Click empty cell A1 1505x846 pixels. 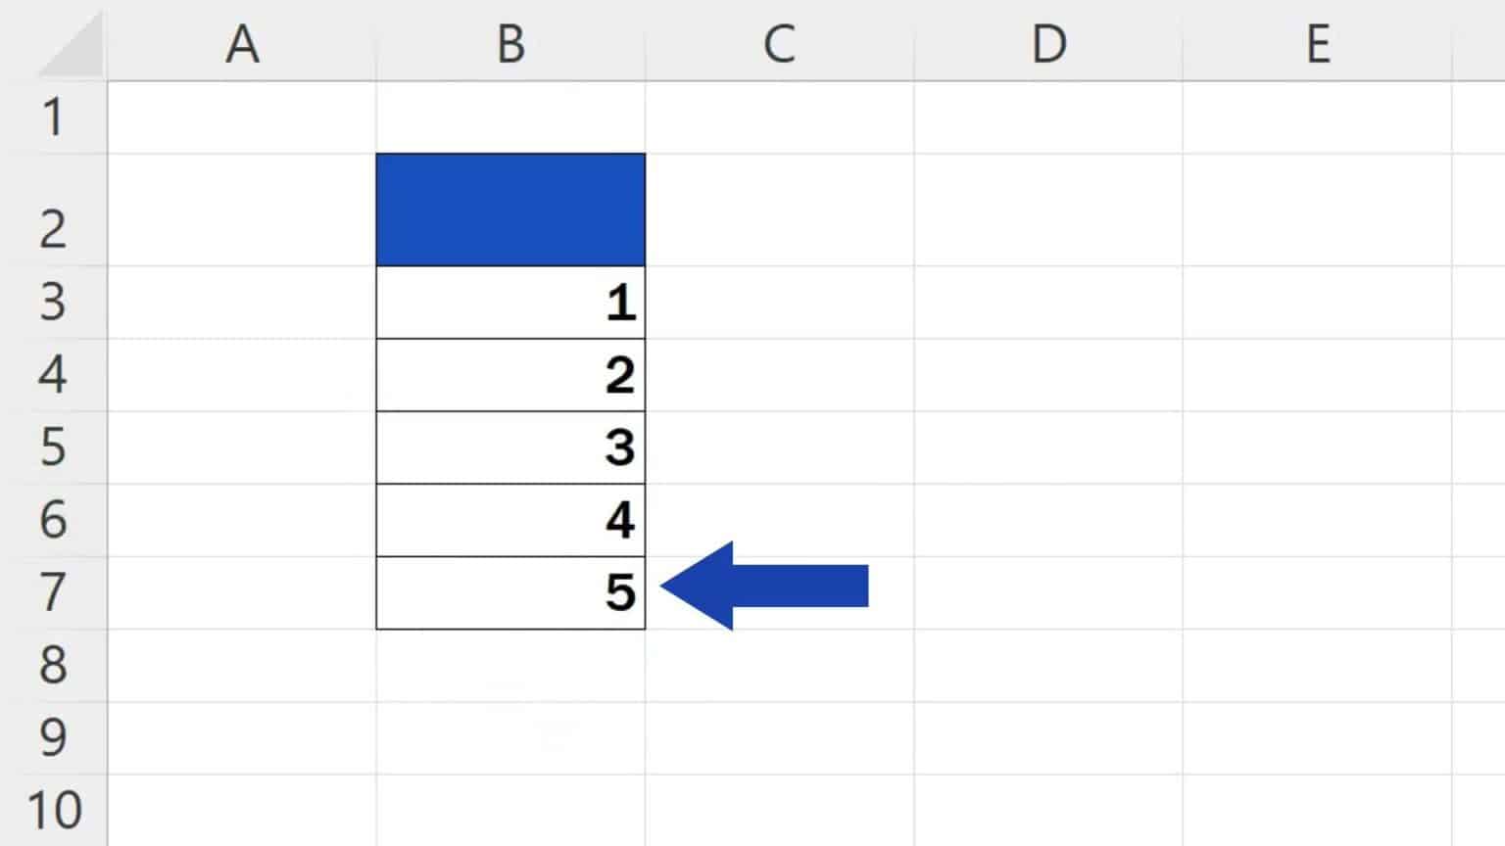click(x=242, y=117)
